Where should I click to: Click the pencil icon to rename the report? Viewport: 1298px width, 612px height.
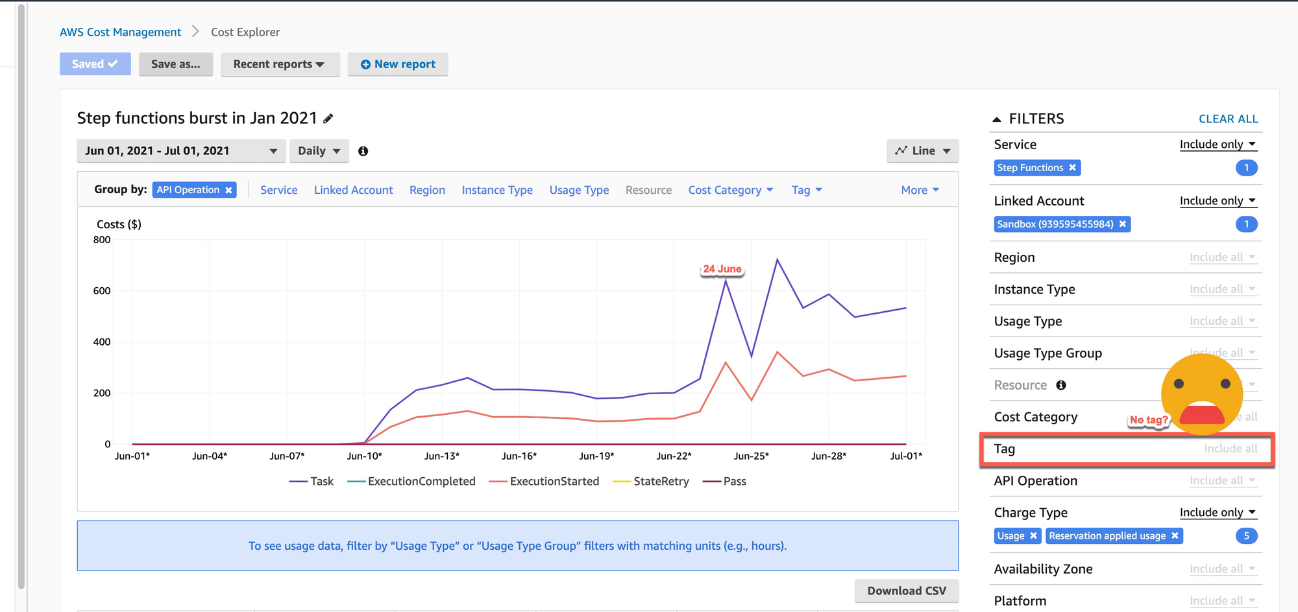328,118
